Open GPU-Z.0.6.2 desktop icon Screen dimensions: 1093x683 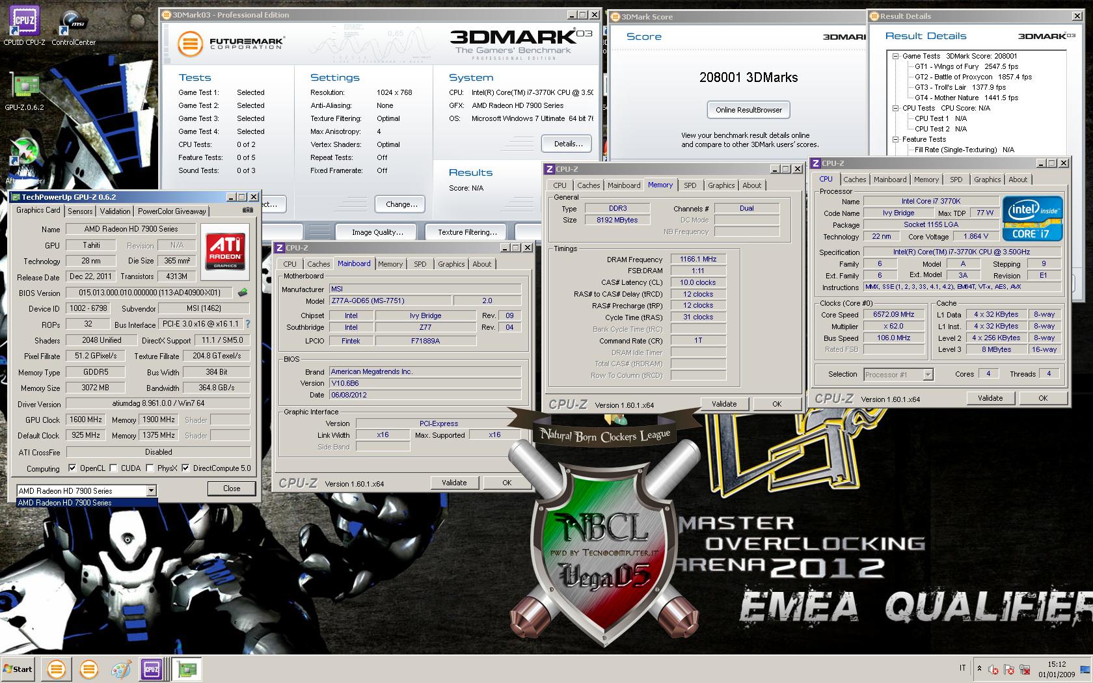tap(24, 90)
